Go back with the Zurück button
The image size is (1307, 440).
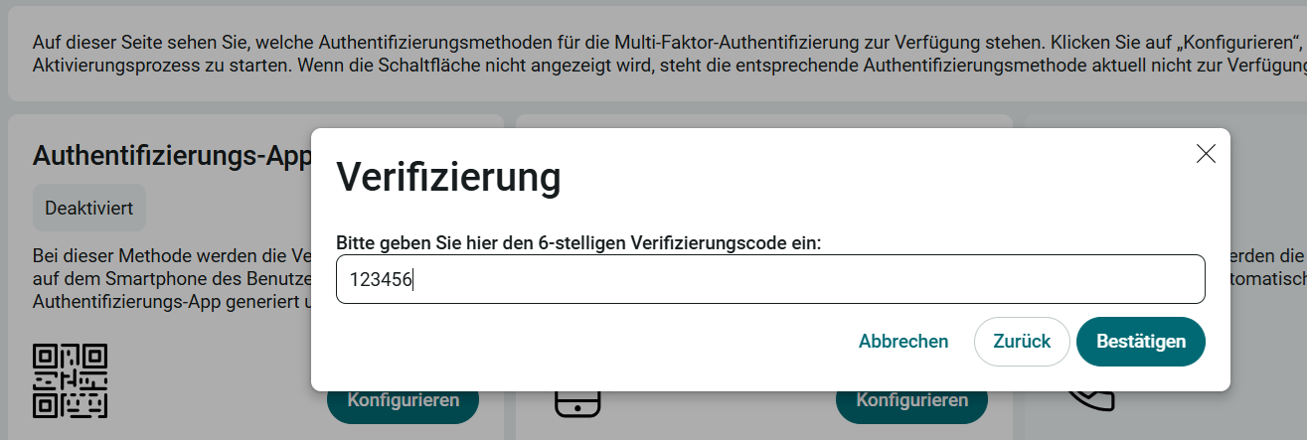tap(1022, 342)
